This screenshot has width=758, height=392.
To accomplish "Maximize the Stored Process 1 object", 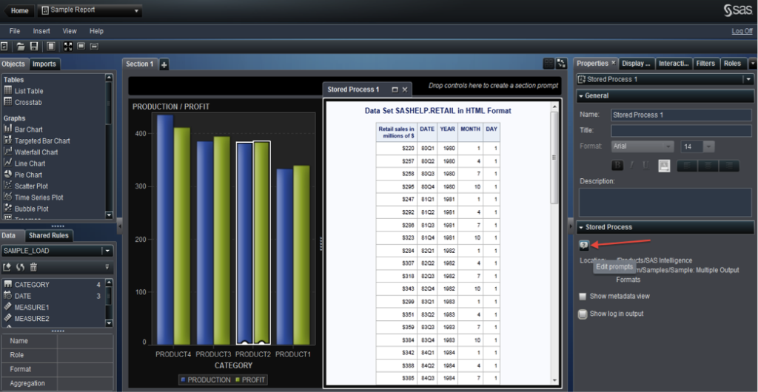I will (x=395, y=89).
